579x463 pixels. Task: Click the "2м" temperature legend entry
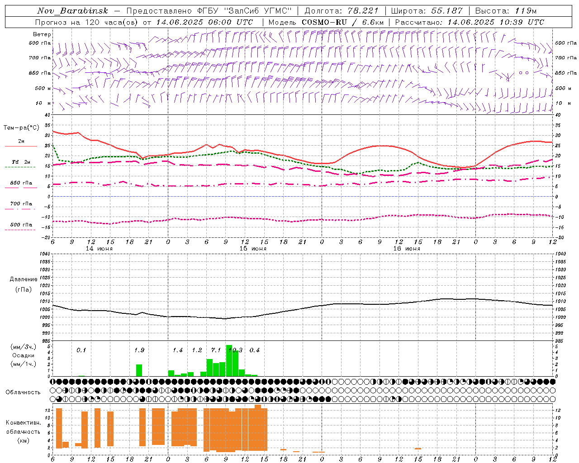point(21,142)
